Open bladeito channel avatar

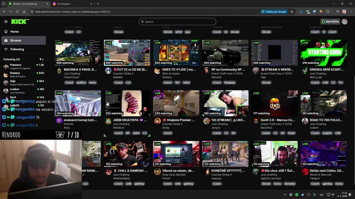tap(108, 70)
